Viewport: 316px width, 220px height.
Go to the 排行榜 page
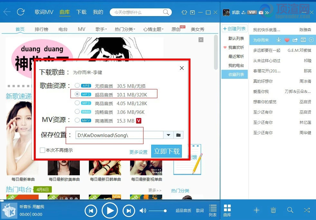(x=42, y=29)
